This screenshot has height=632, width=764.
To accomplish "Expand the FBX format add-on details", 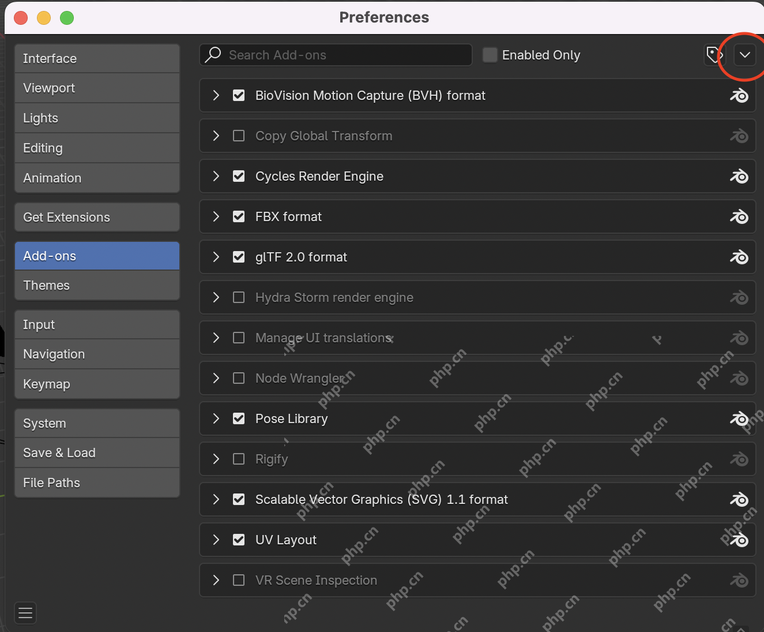I will pos(216,216).
